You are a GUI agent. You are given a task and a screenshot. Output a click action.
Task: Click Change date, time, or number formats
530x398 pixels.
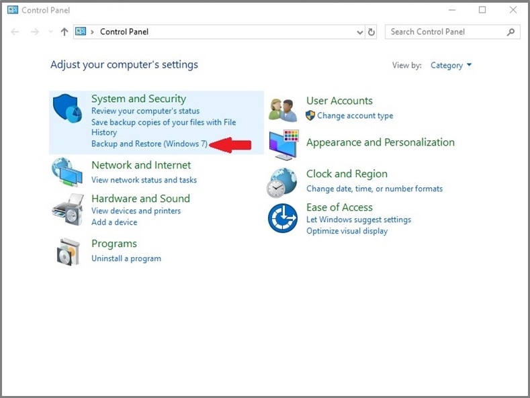tap(374, 189)
